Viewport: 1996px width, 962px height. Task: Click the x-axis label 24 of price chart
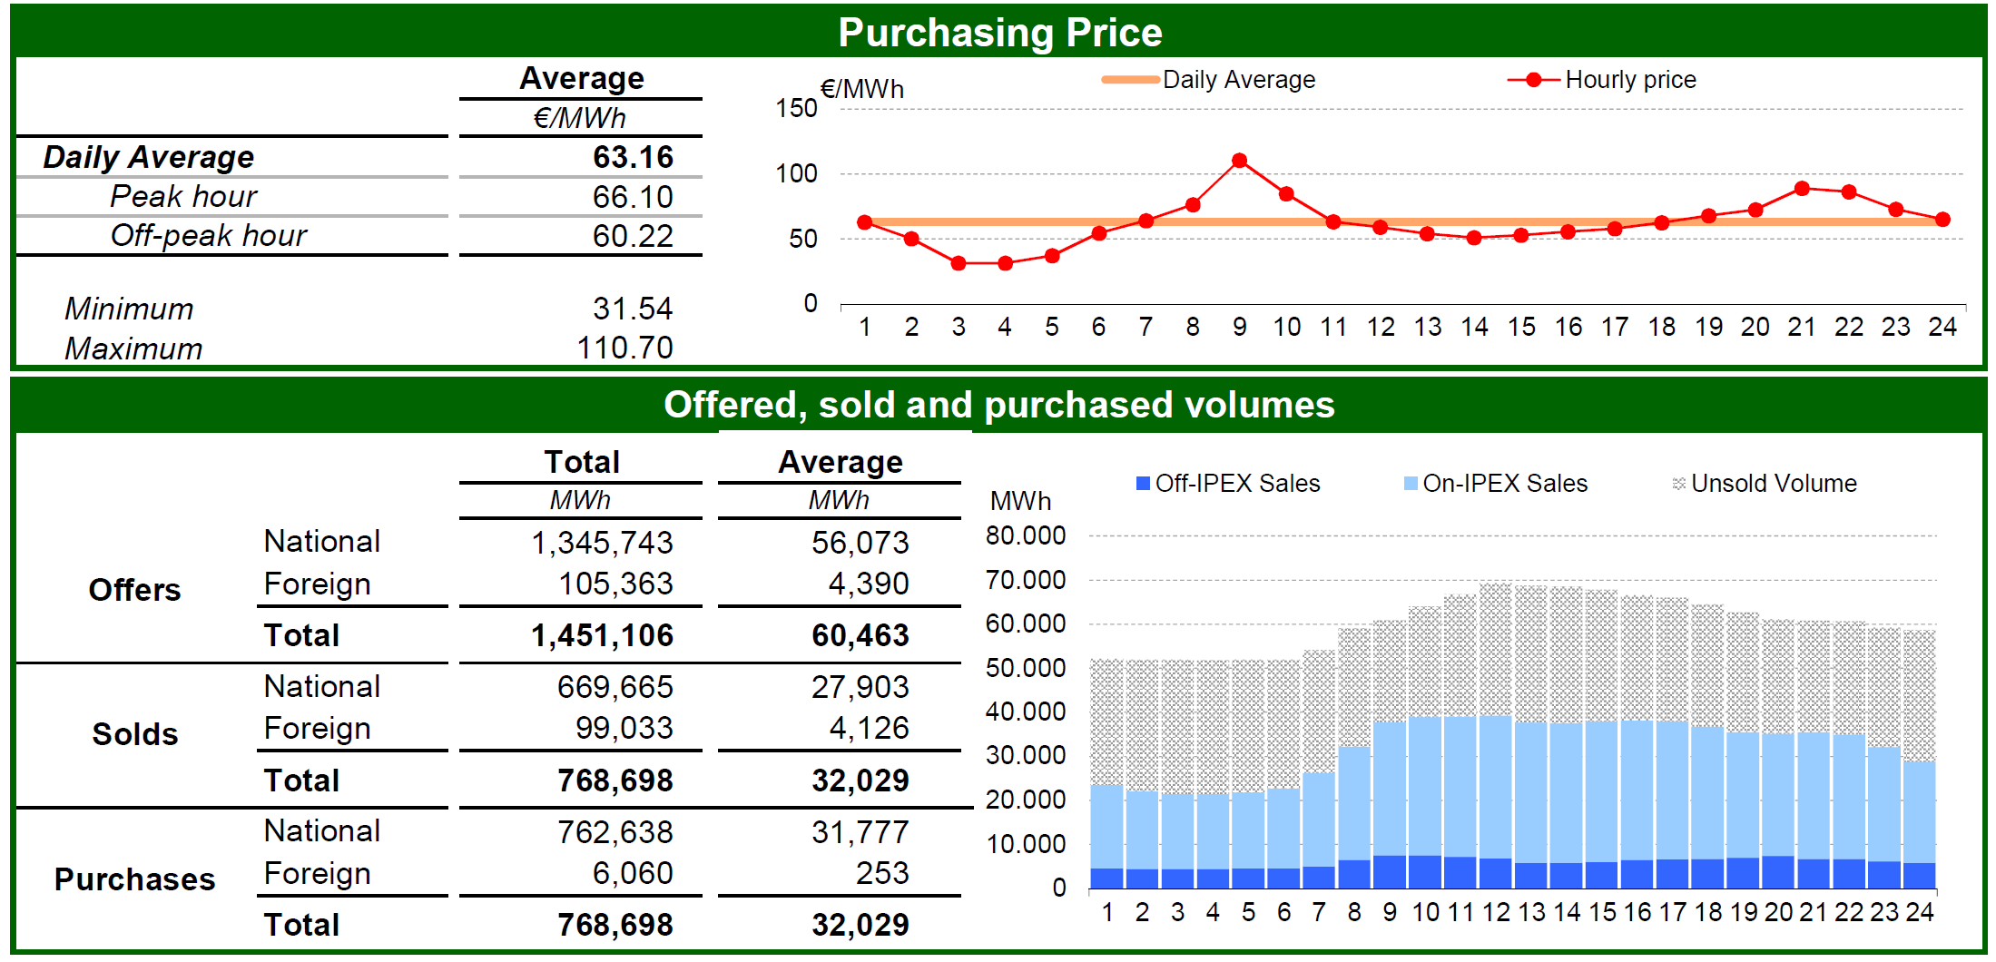pyautogui.click(x=1942, y=327)
